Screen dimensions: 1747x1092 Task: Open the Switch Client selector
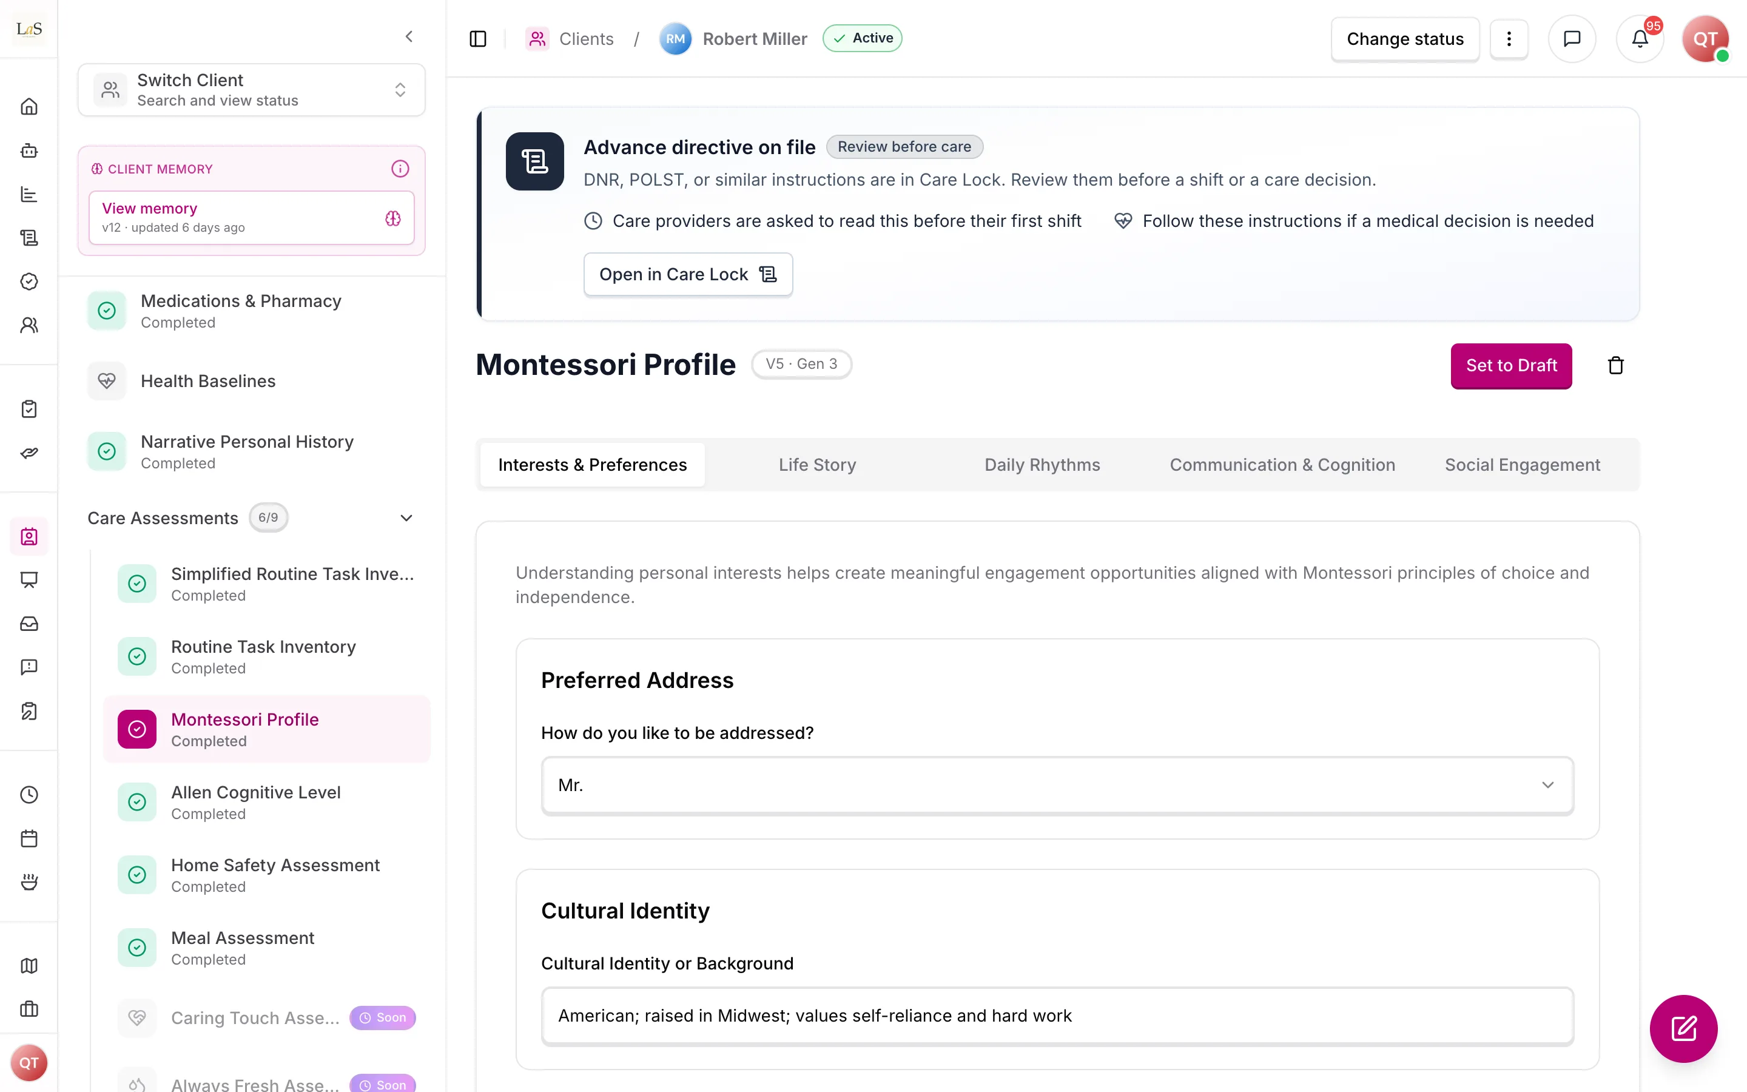tap(251, 90)
